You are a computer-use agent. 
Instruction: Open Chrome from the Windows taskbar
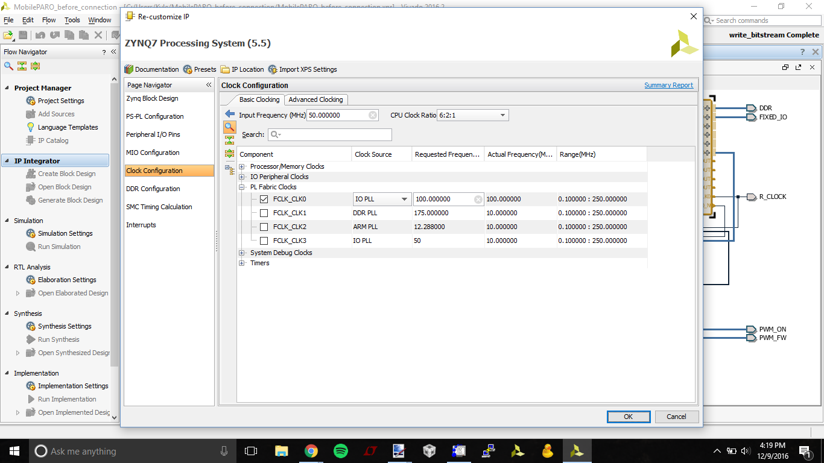tap(311, 451)
